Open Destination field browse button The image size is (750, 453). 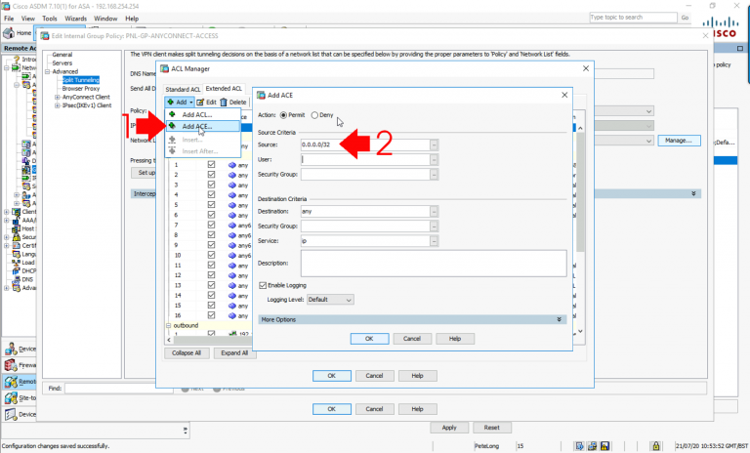point(434,211)
